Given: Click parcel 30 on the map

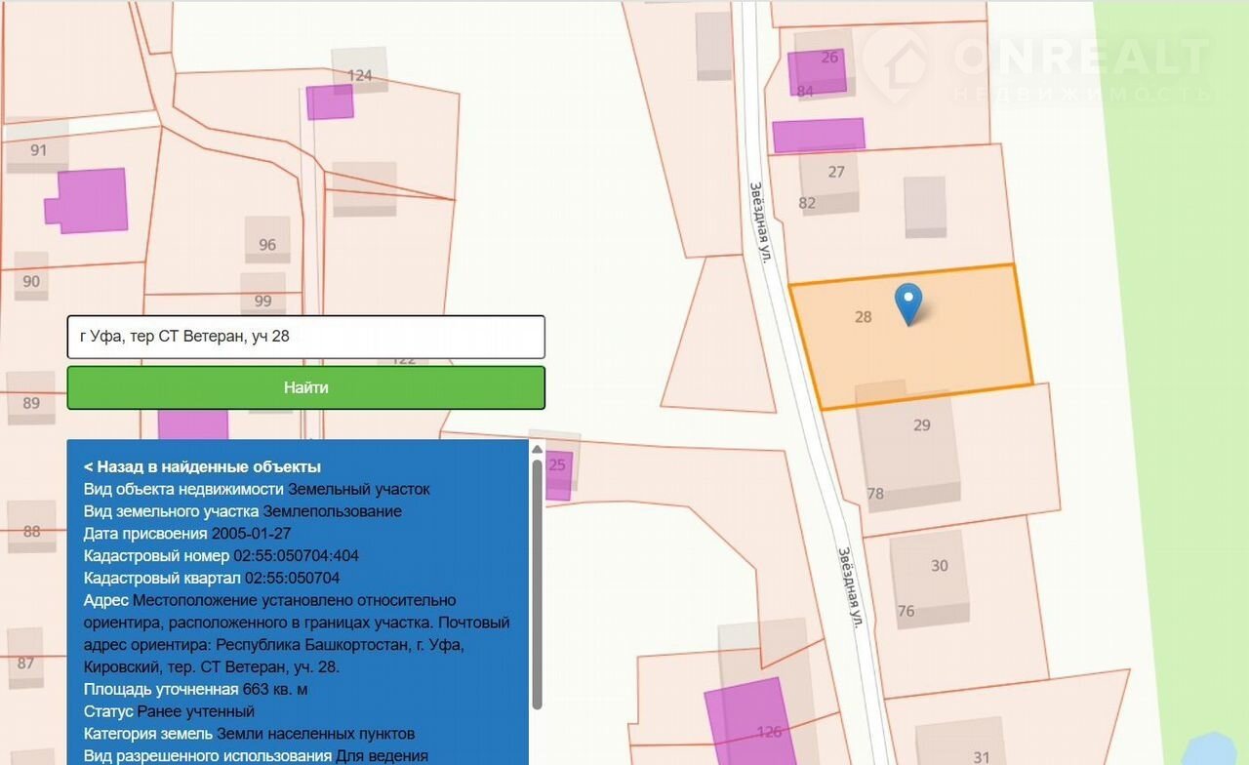Looking at the screenshot, I should 939,566.
